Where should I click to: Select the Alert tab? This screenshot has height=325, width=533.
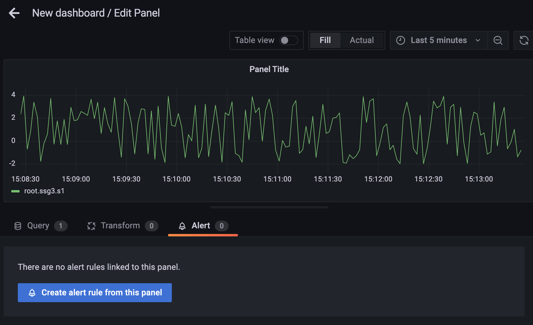(x=201, y=226)
